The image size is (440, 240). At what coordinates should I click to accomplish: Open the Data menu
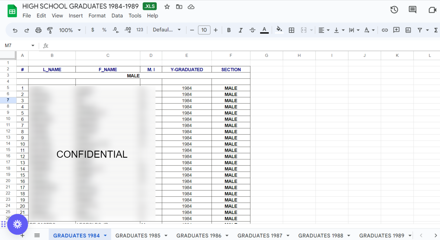coord(117,16)
